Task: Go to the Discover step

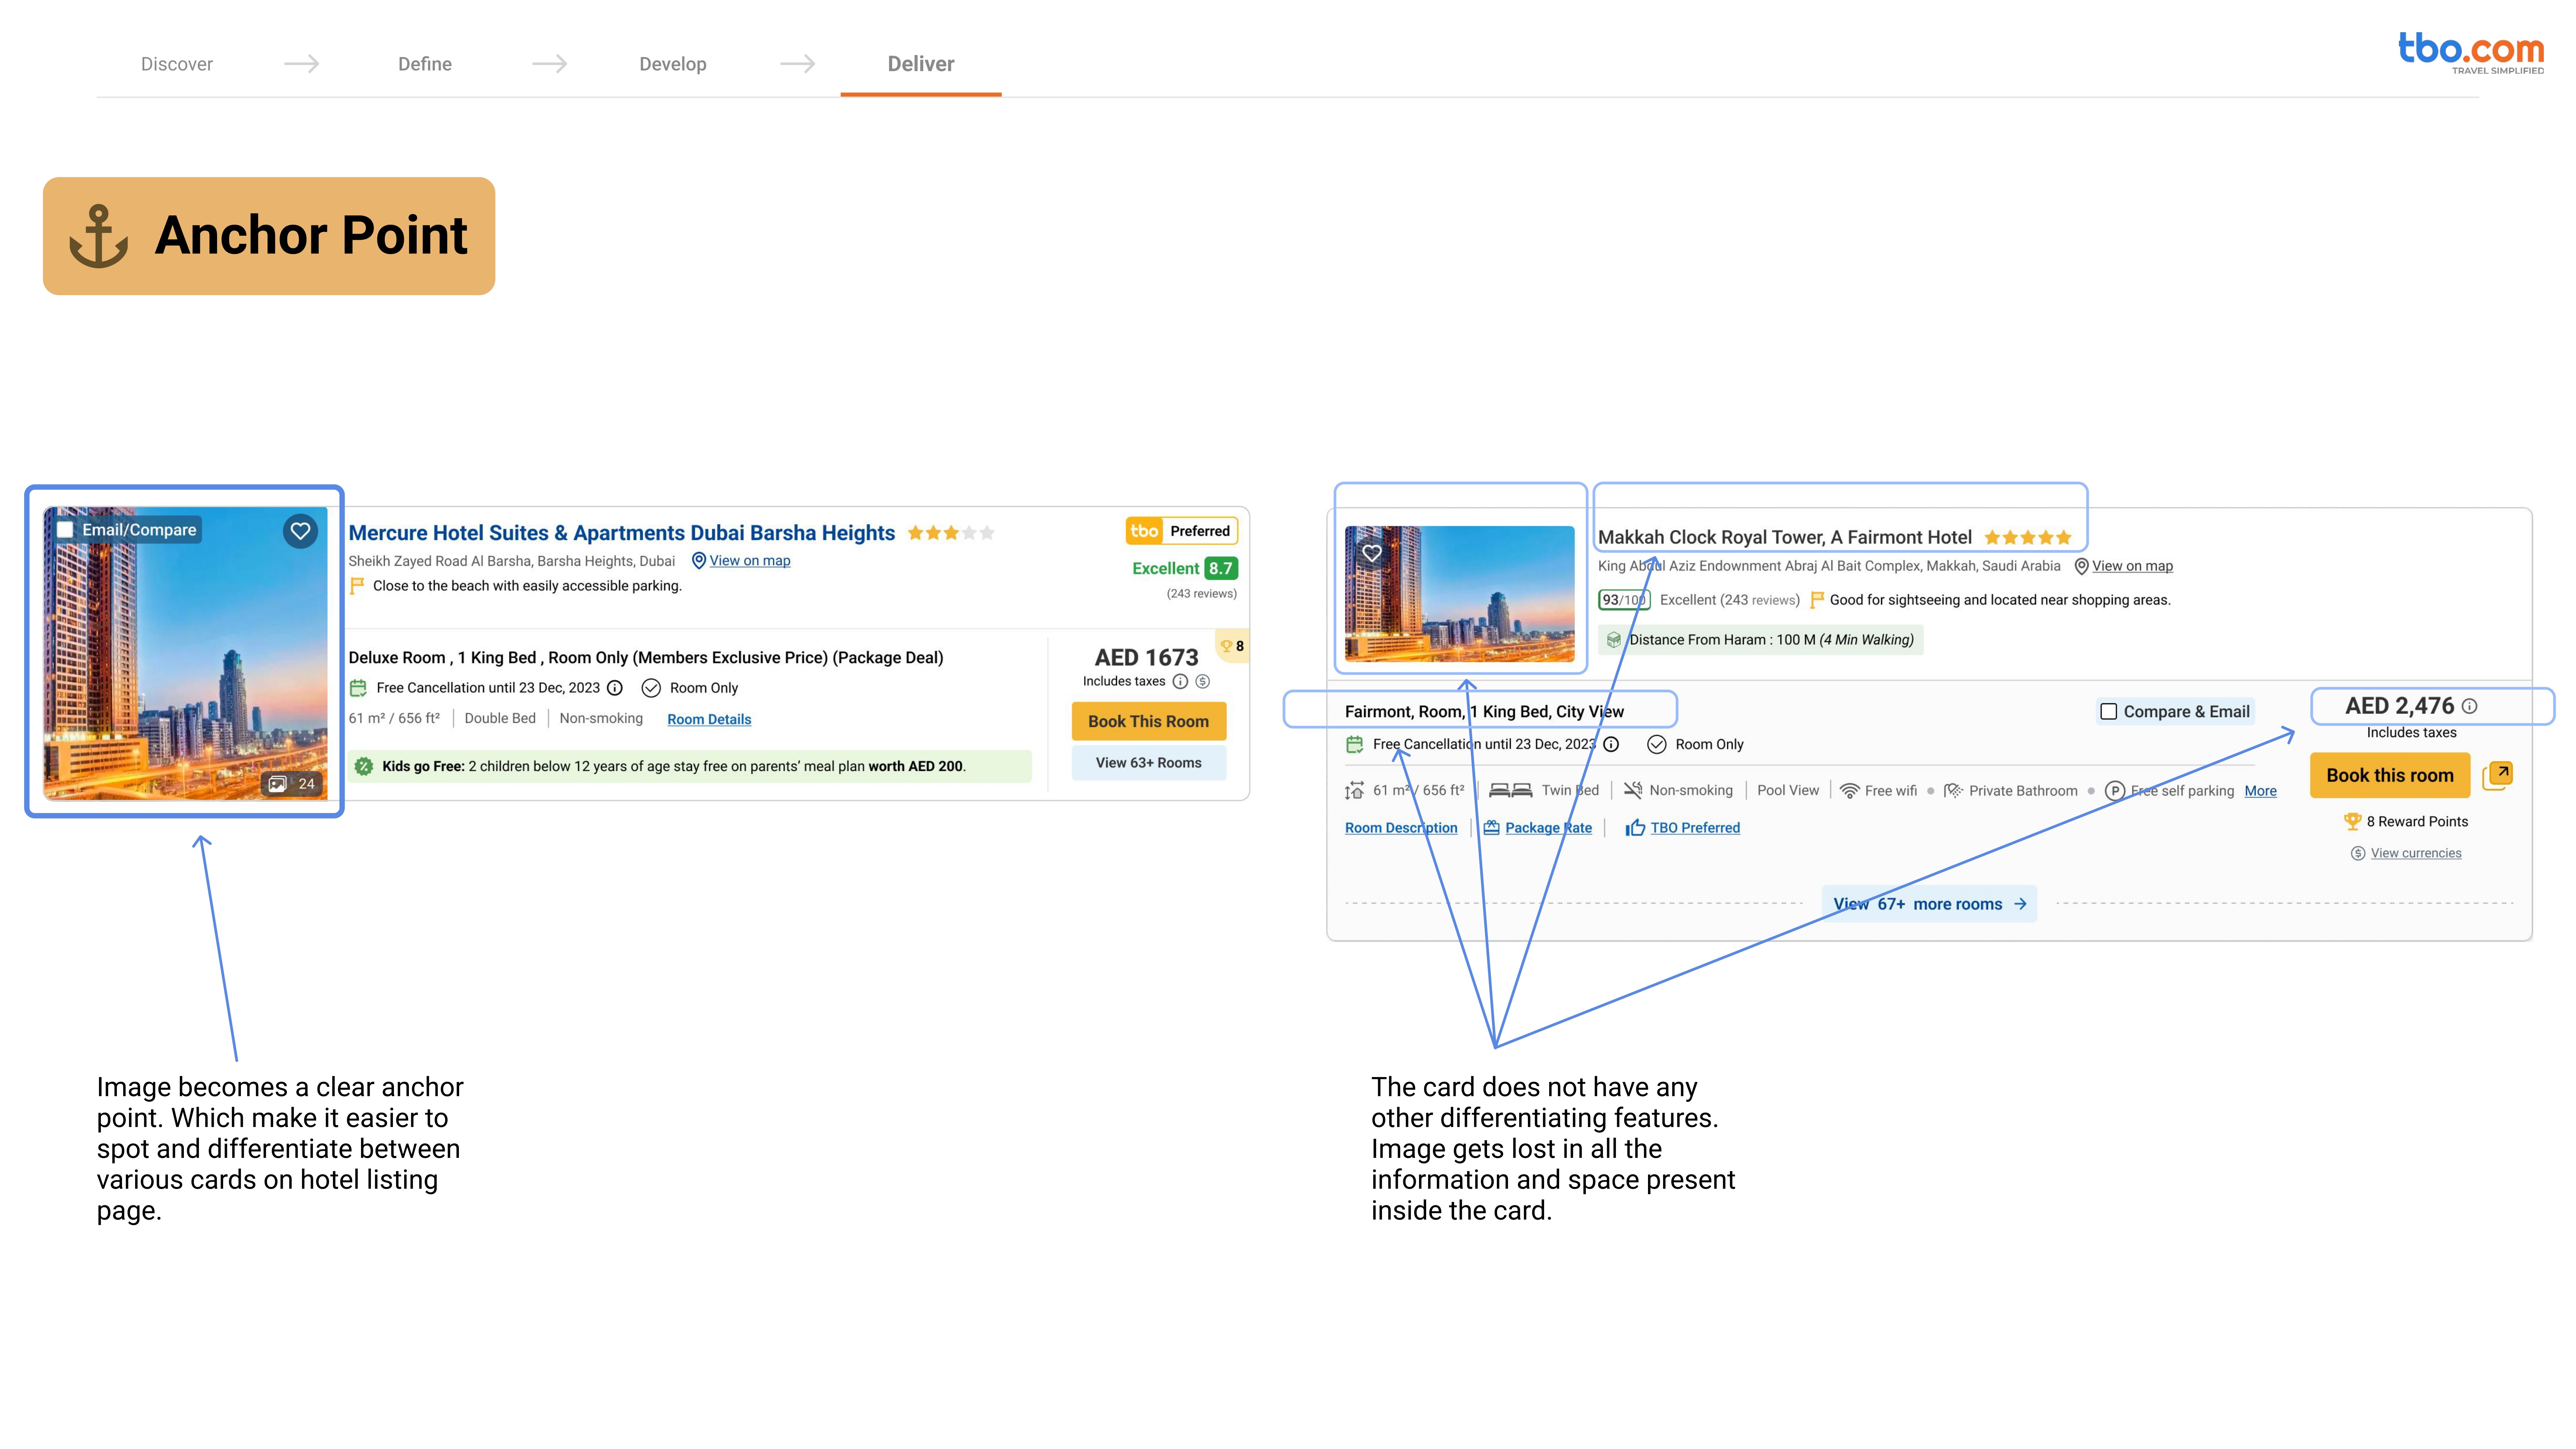Action: point(177,64)
